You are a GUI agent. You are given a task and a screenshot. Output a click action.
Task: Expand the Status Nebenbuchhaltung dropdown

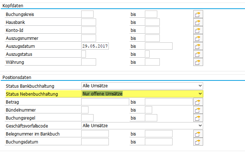click(x=199, y=94)
